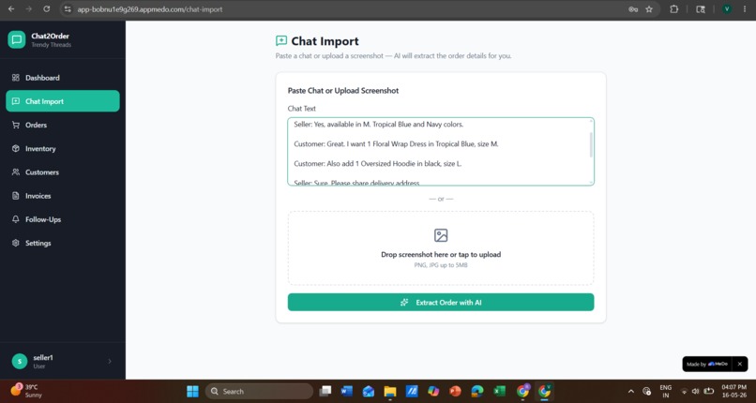Click the Chat Text scrollbar thumb

[x=591, y=144]
